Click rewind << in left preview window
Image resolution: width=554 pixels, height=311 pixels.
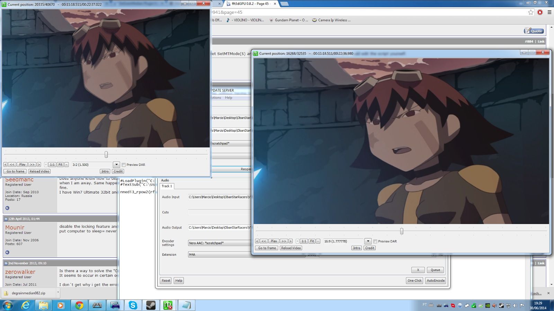12,165
